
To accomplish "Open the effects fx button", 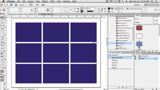I will pos(105,9).
